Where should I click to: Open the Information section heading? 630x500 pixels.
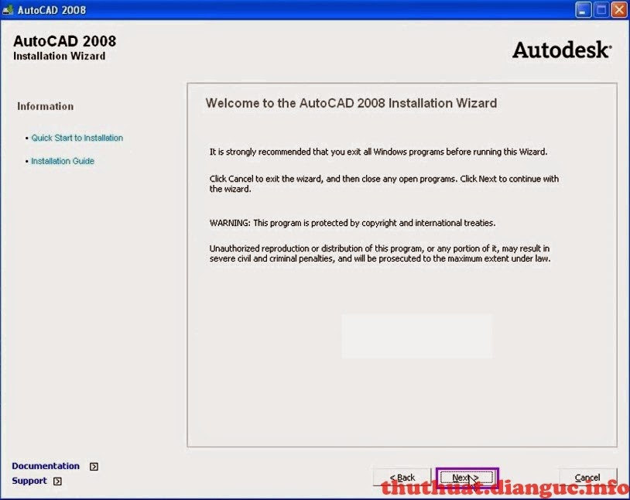pos(45,106)
